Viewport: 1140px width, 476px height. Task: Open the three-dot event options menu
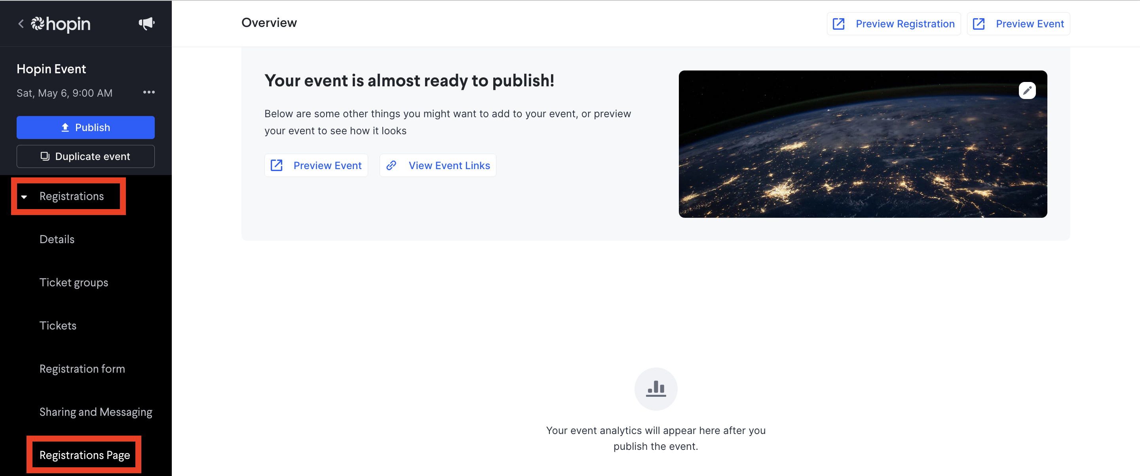coord(149,92)
